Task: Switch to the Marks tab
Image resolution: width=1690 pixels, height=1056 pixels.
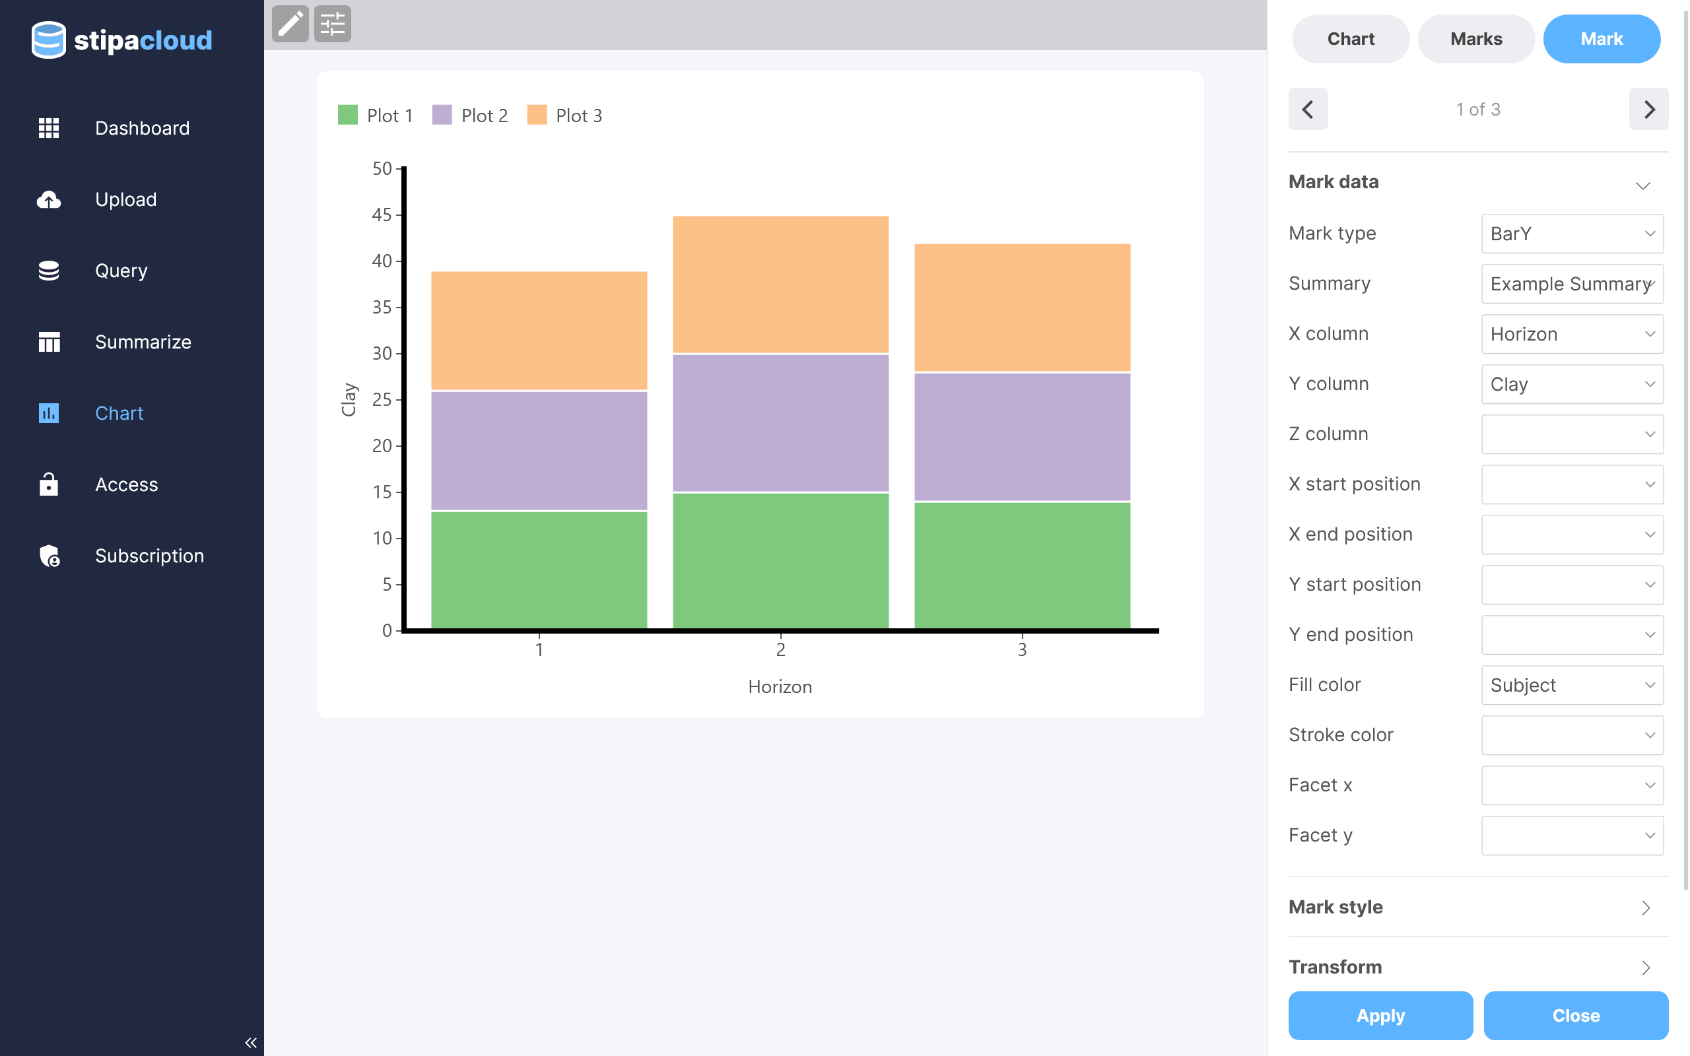Action: [x=1475, y=39]
